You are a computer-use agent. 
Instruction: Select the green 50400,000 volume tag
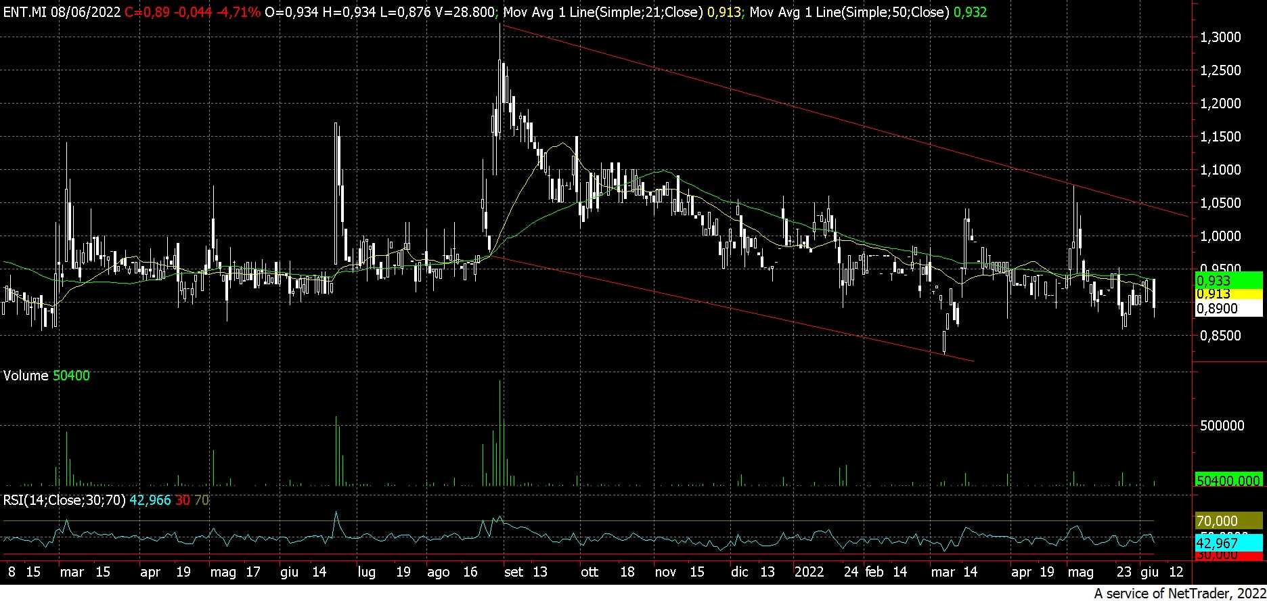pyautogui.click(x=1229, y=480)
